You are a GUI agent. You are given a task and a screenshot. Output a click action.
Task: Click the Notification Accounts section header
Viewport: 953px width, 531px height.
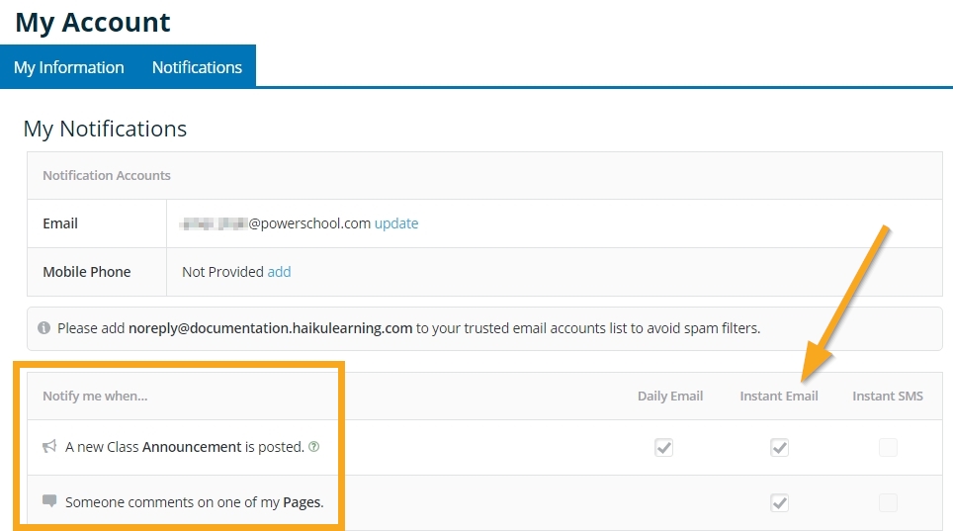tap(107, 175)
